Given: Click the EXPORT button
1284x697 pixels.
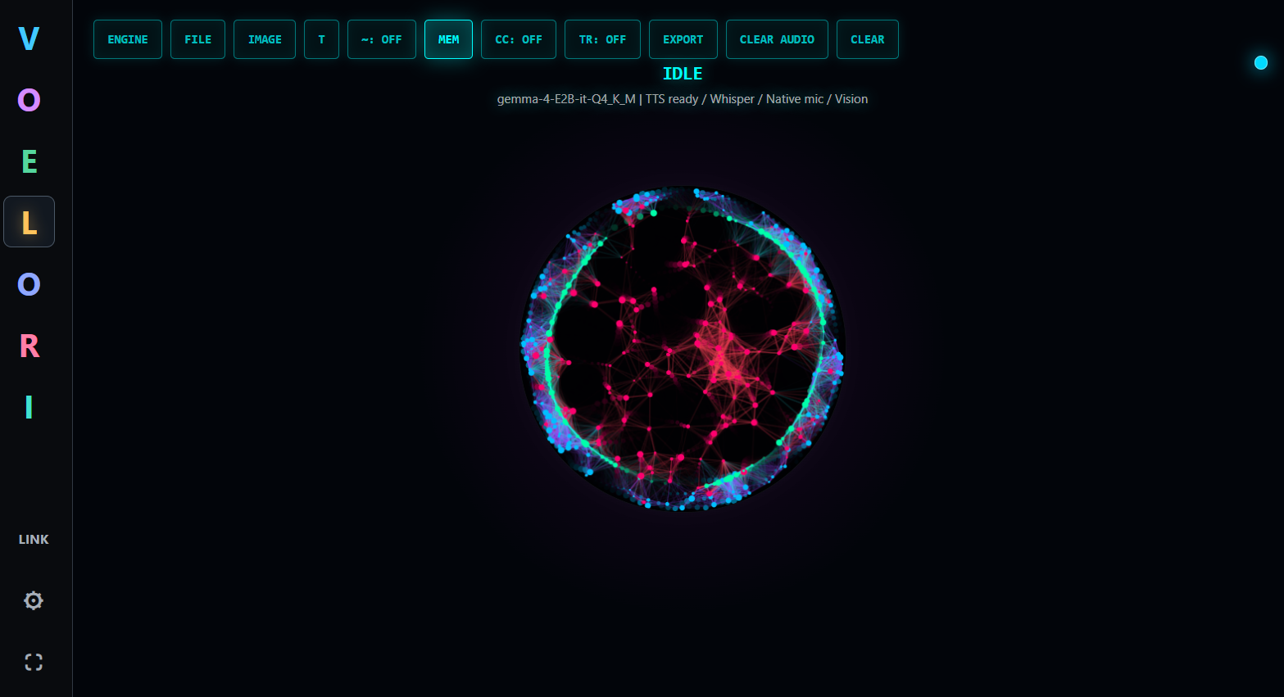Looking at the screenshot, I should [683, 39].
